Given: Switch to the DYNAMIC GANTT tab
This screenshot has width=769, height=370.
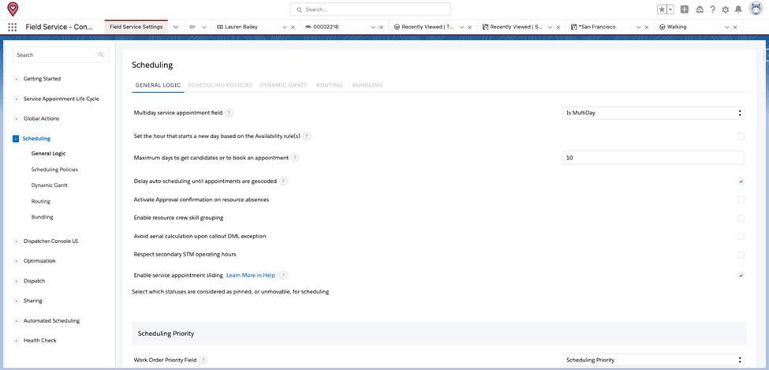Looking at the screenshot, I should (x=283, y=85).
